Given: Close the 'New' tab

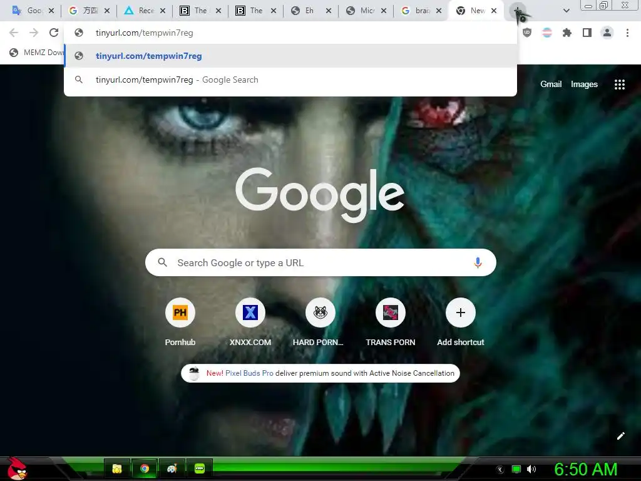Looking at the screenshot, I should pos(494,11).
